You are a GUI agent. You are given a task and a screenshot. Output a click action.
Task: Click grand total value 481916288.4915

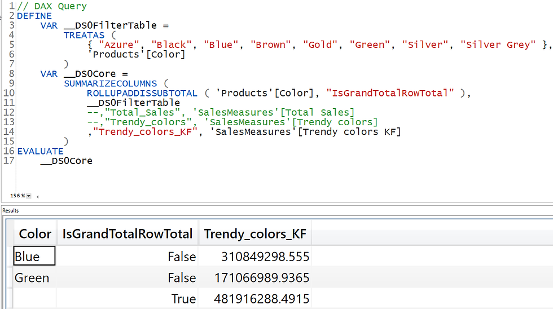(x=261, y=299)
